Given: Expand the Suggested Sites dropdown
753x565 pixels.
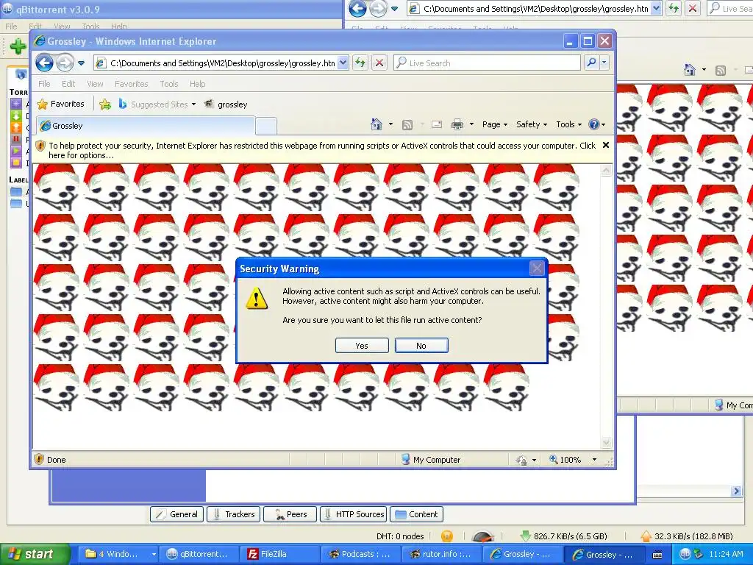Looking at the screenshot, I should [193, 104].
